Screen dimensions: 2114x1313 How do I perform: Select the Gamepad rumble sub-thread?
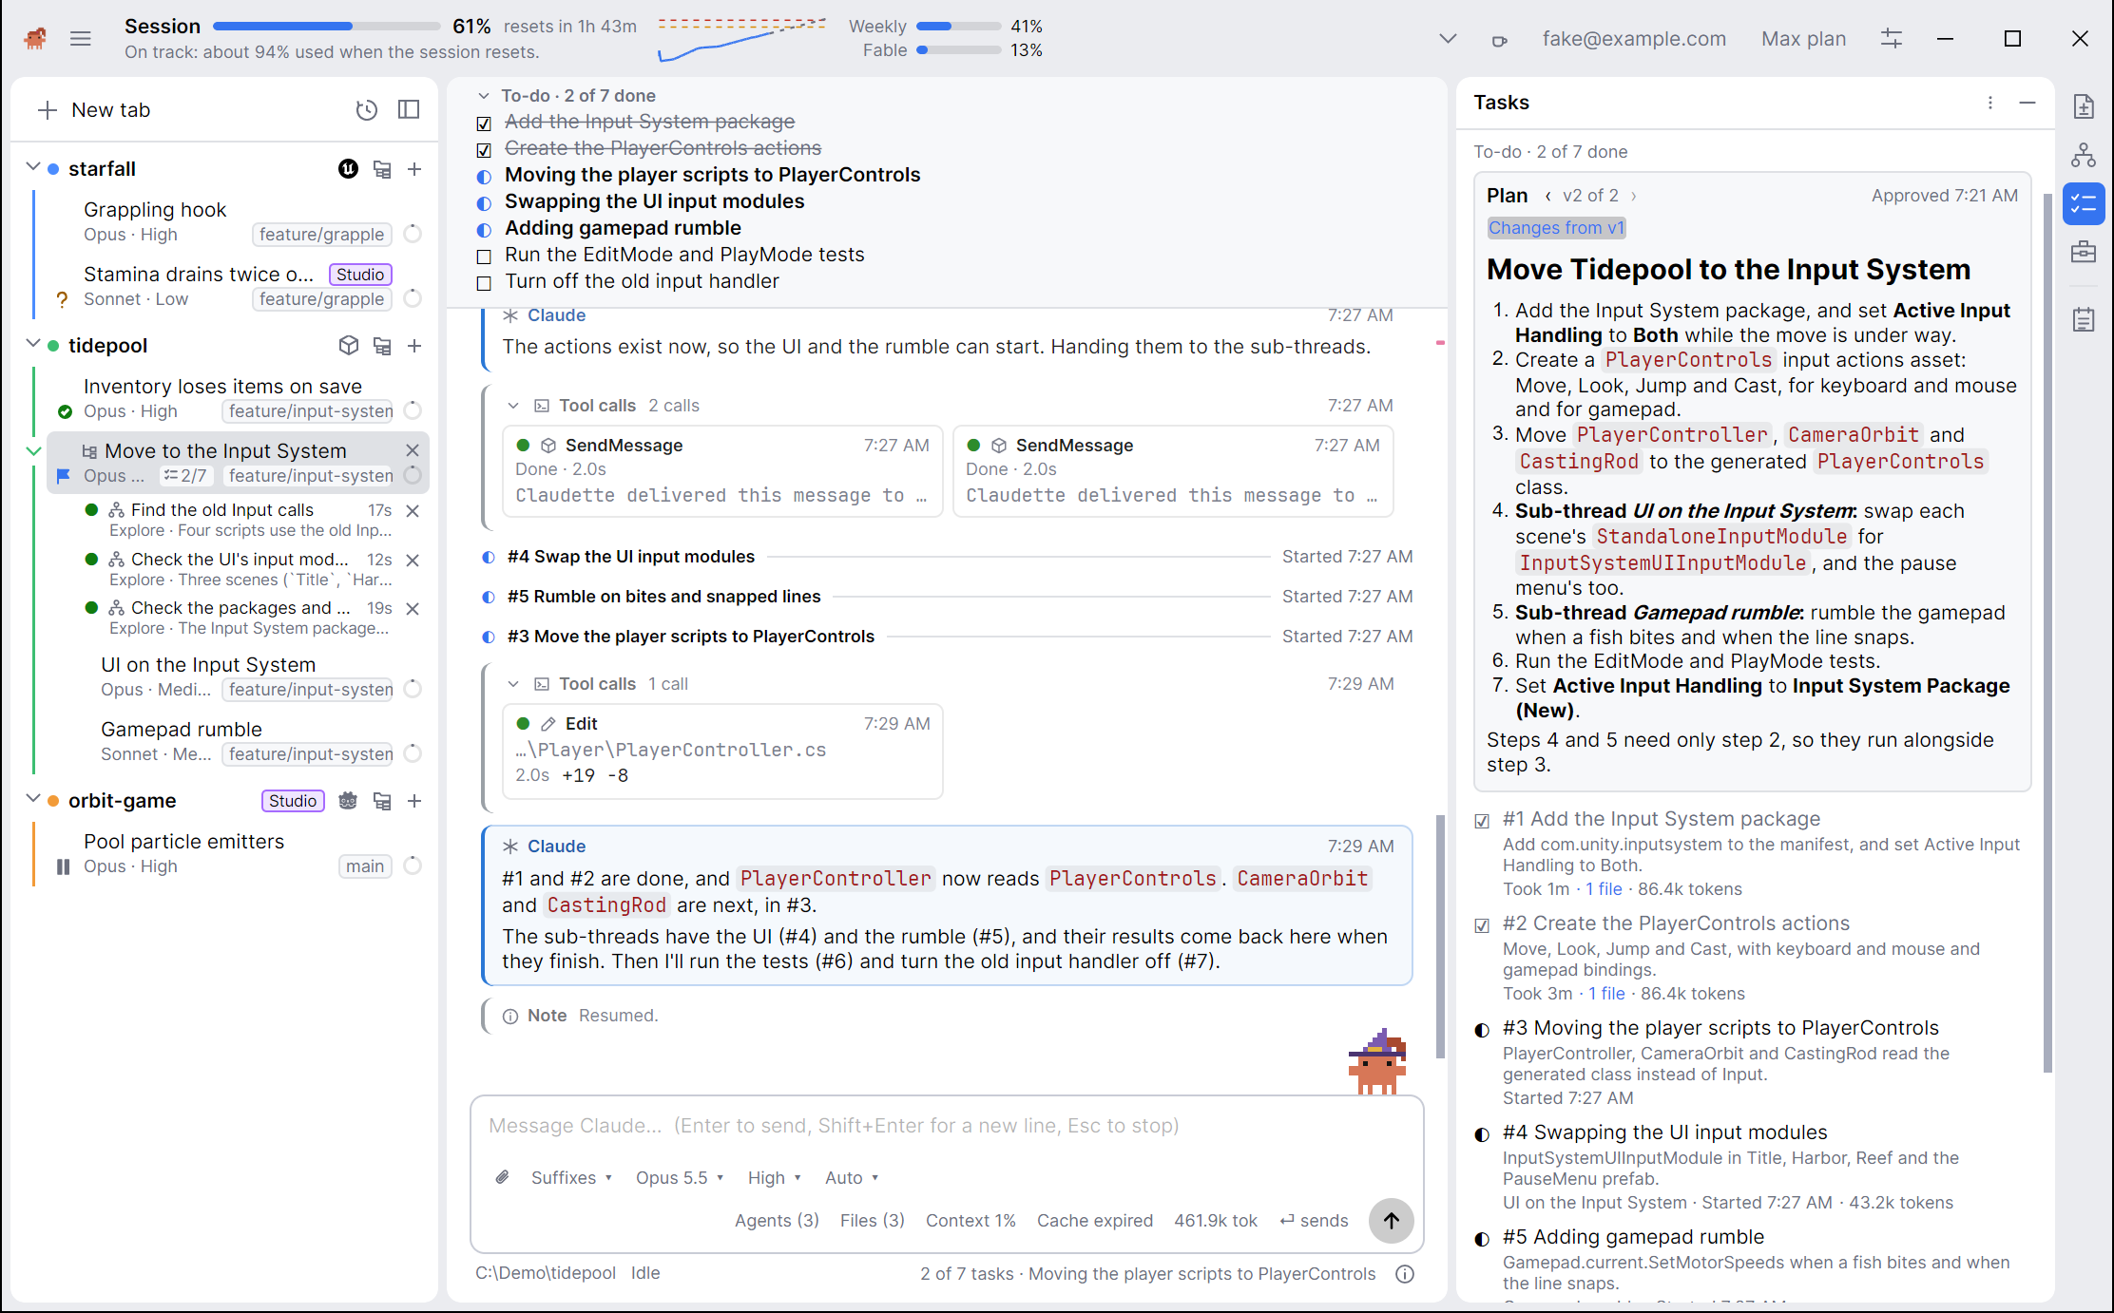238,741
